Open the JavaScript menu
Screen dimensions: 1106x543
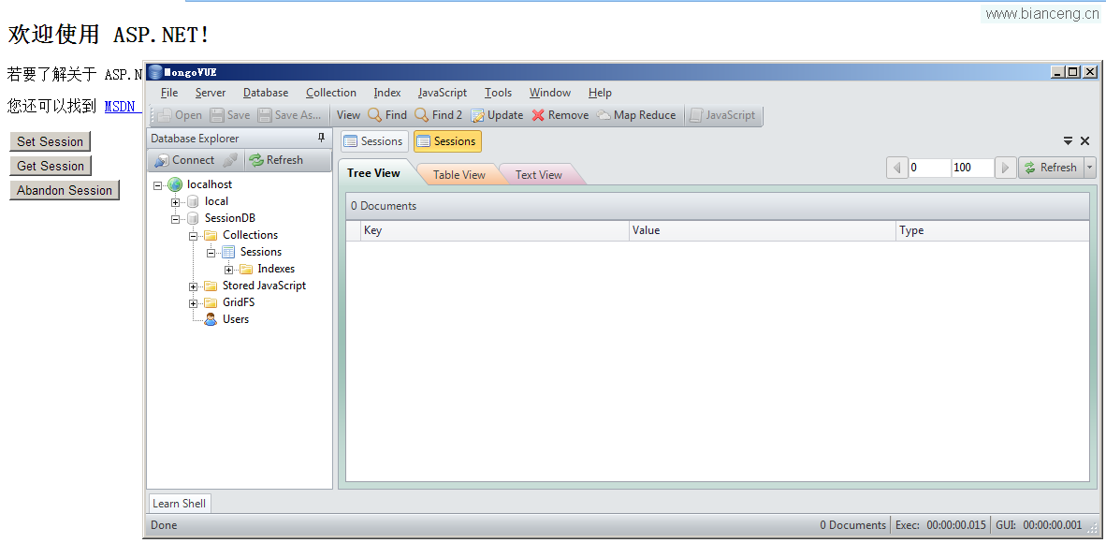click(x=443, y=93)
